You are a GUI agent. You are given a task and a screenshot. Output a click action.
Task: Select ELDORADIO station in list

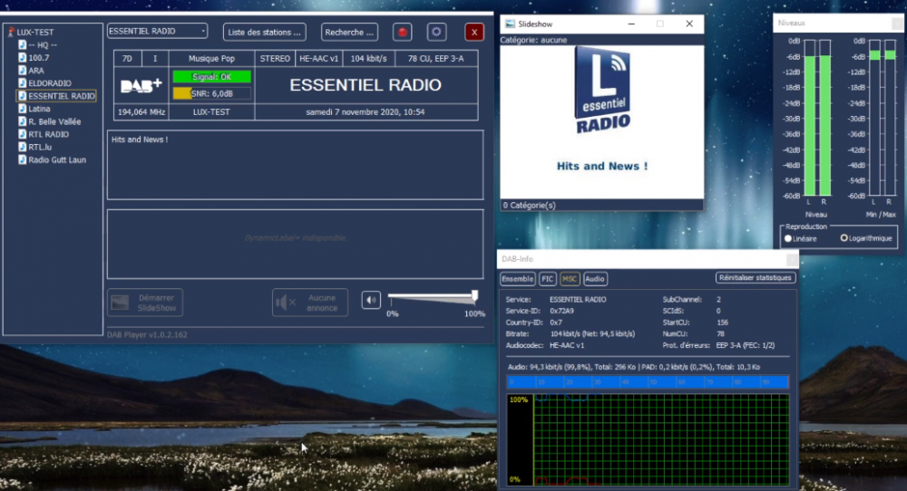click(x=50, y=83)
